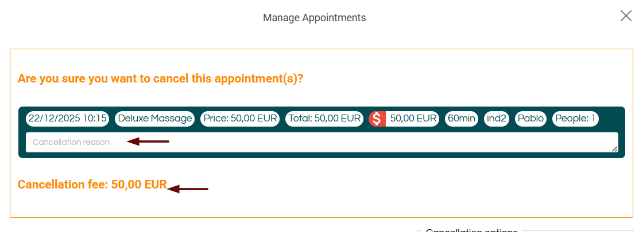Click the Deluxe Massage service tag
639x232 pixels.
point(155,119)
